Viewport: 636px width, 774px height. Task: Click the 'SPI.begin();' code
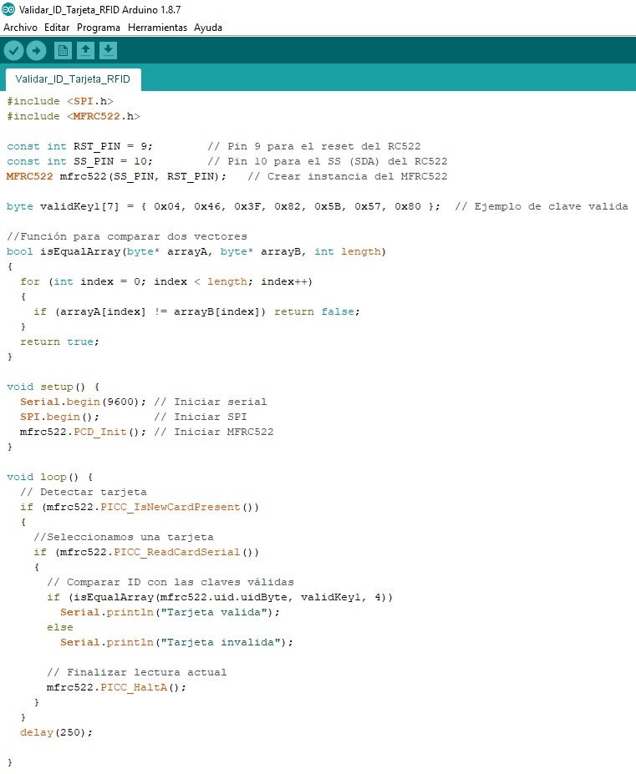[x=60, y=417]
